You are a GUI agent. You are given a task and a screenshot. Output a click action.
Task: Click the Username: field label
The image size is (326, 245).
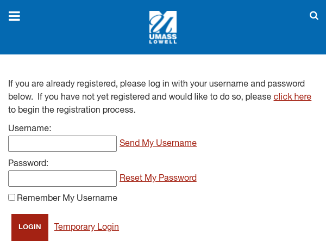30,128
